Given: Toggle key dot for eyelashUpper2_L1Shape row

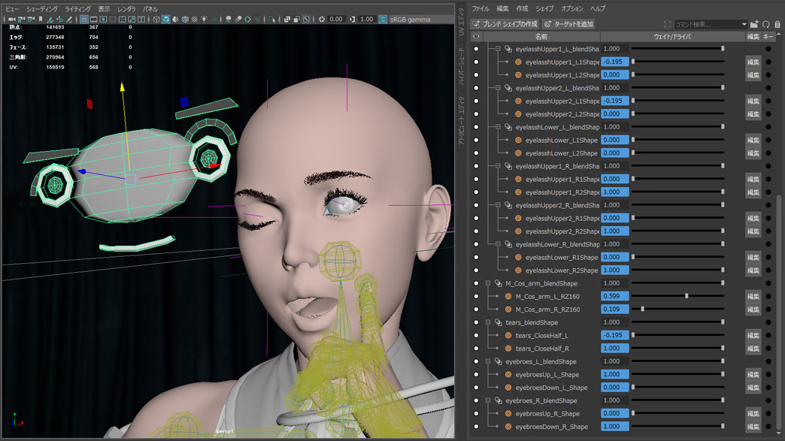Looking at the screenshot, I should pyautogui.click(x=768, y=101).
